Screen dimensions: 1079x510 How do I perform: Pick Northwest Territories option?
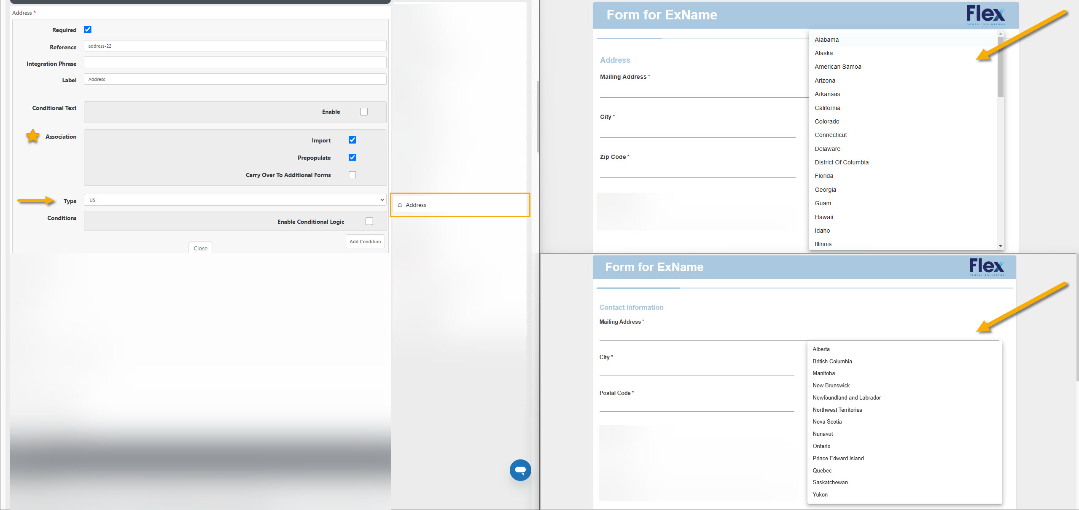(x=904, y=410)
